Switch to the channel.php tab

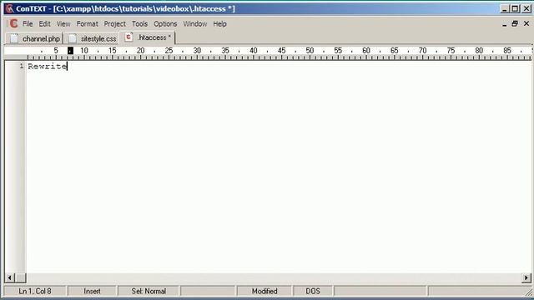click(x=34, y=39)
